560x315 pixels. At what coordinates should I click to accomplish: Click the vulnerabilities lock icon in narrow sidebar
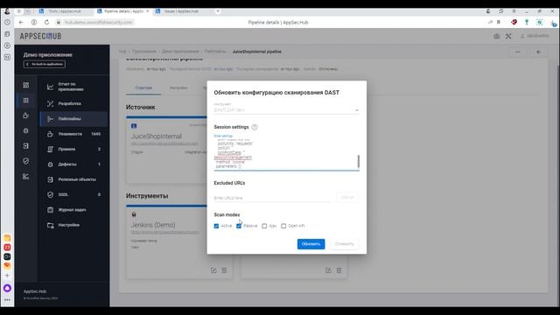pyautogui.click(x=25, y=115)
